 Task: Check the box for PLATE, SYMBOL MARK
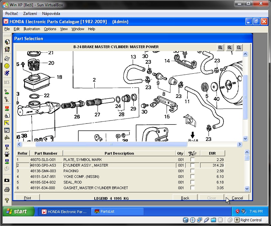(192, 160)
